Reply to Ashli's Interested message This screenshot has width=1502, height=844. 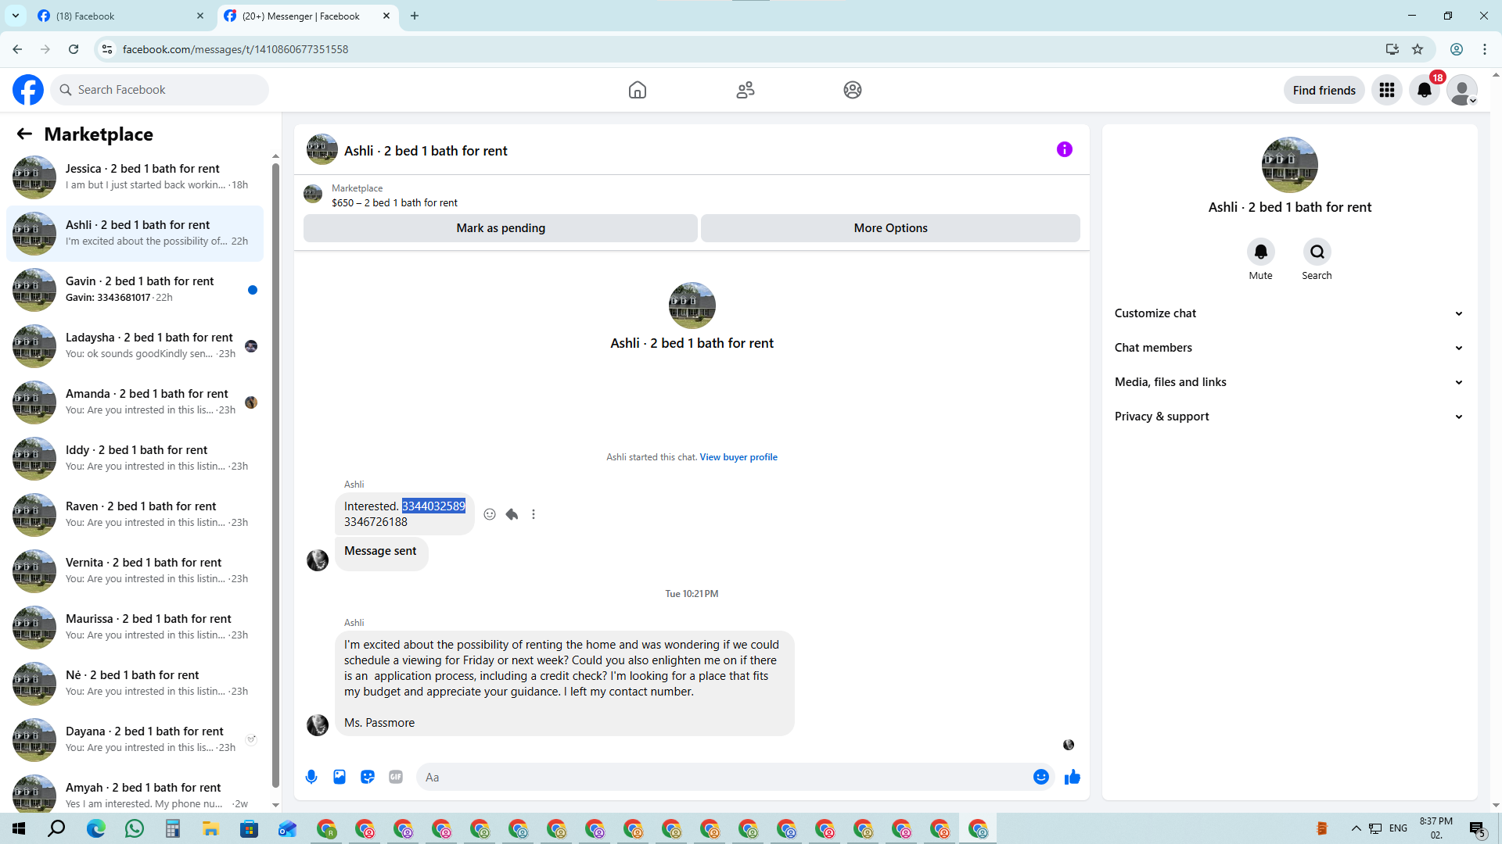click(x=512, y=514)
